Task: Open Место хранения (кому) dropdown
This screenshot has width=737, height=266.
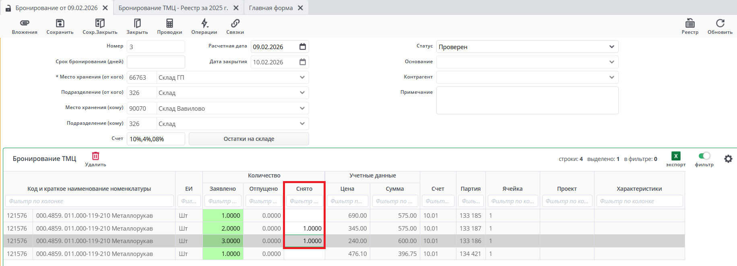Action: pyautogui.click(x=302, y=108)
